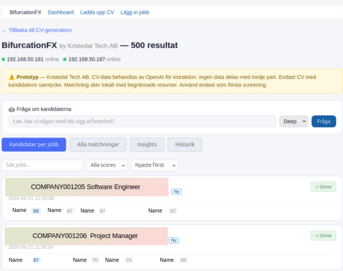The height and width of the screenshot is (271, 343).
Task: Click green status dot for 192.168.50.187
Action: (x=65, y=59)
